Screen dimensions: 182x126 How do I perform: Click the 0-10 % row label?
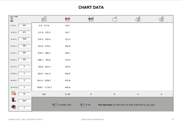pos(13,25)
